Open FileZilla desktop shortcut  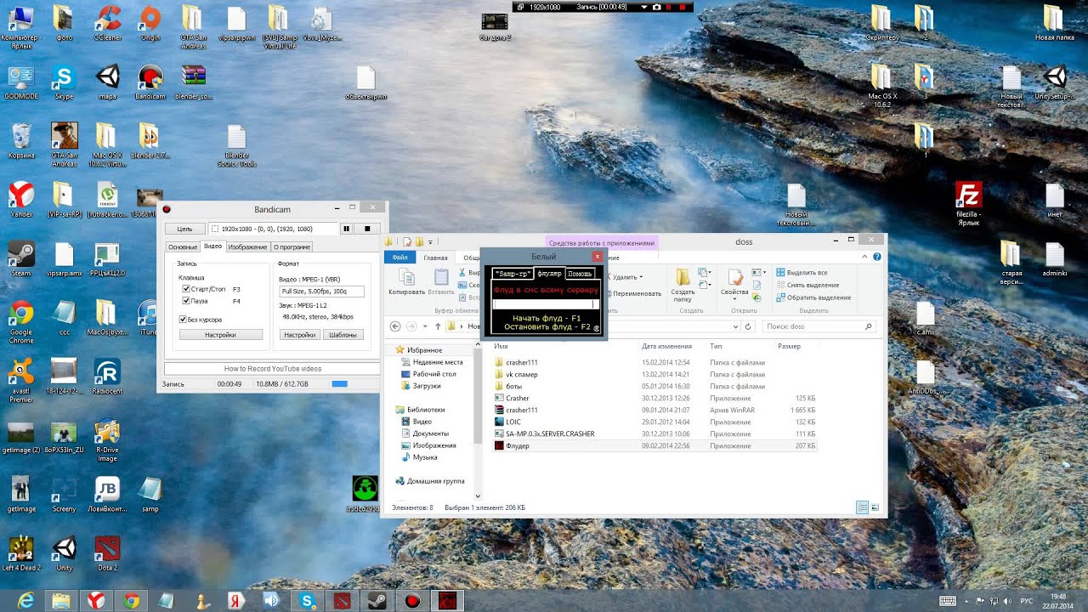pos(968,201)
